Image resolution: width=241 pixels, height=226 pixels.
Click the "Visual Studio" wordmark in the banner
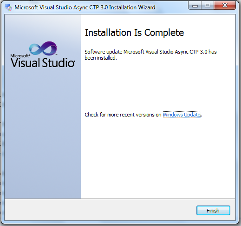[43, 63]
